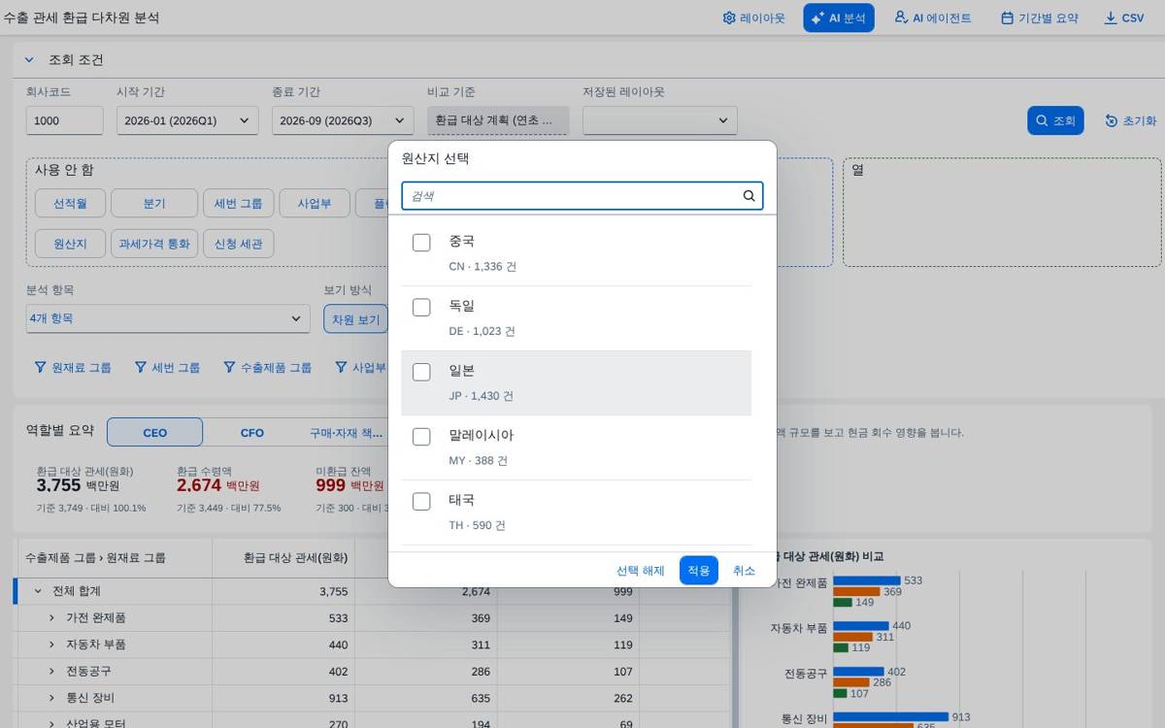Screen dimensions: 1165x728
Task: Click the 비교 기준 field
Action: [498, 120]
